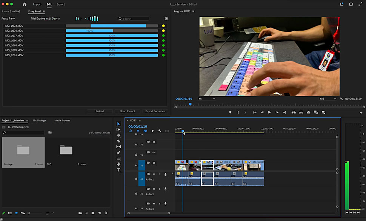
Task: Pick the Hand tool
Action: (x=118, y=164)
